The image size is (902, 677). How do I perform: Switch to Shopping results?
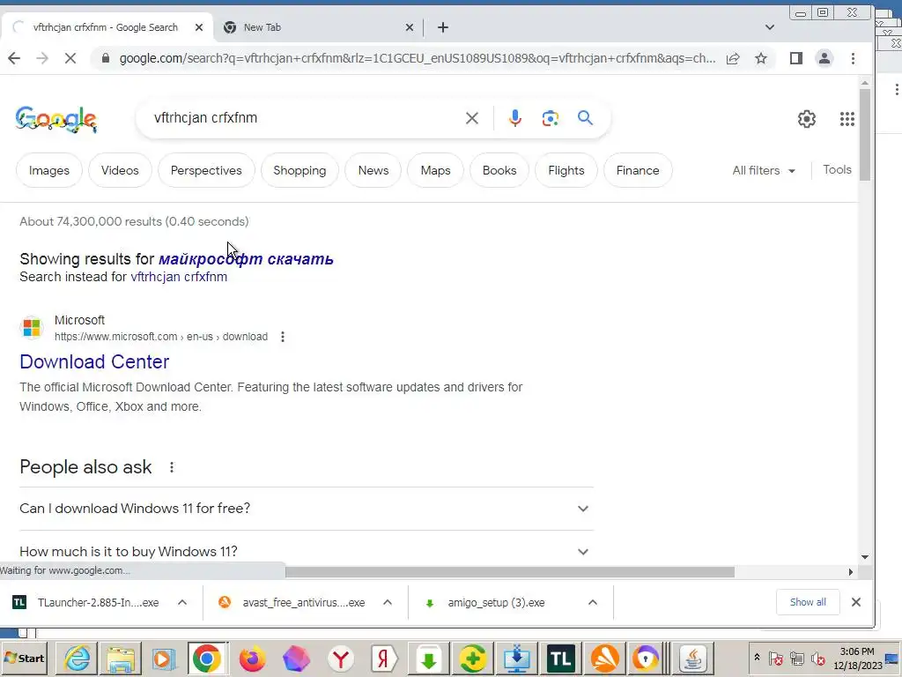click(299, 170)
